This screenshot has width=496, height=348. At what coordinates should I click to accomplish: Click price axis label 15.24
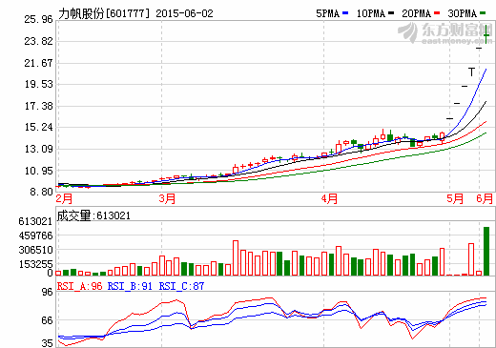[x=38, y=127]
